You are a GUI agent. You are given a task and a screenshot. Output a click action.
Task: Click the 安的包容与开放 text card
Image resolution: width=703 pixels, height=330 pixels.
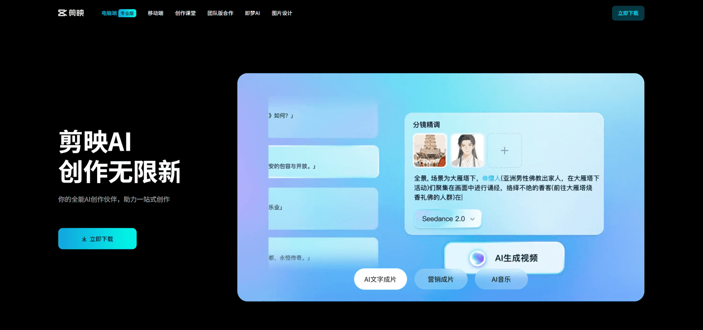323,162
